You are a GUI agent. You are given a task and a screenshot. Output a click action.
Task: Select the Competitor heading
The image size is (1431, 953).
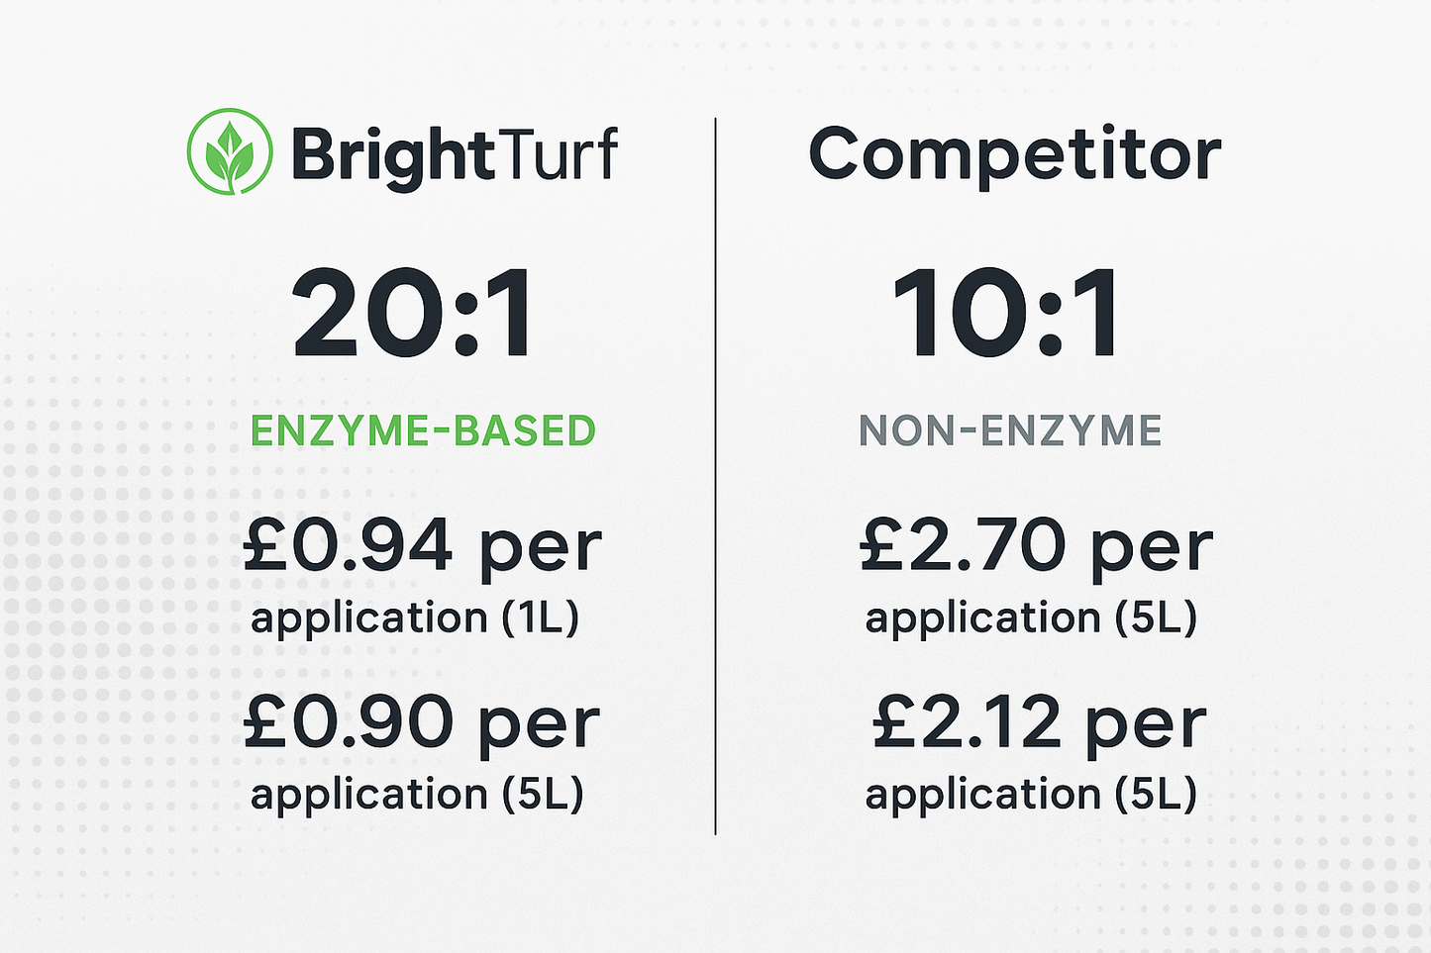(1015, 153)
